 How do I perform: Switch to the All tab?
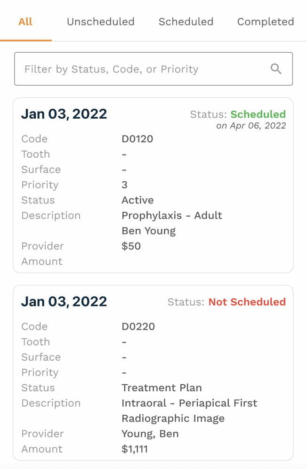click(x=25, y=22)
